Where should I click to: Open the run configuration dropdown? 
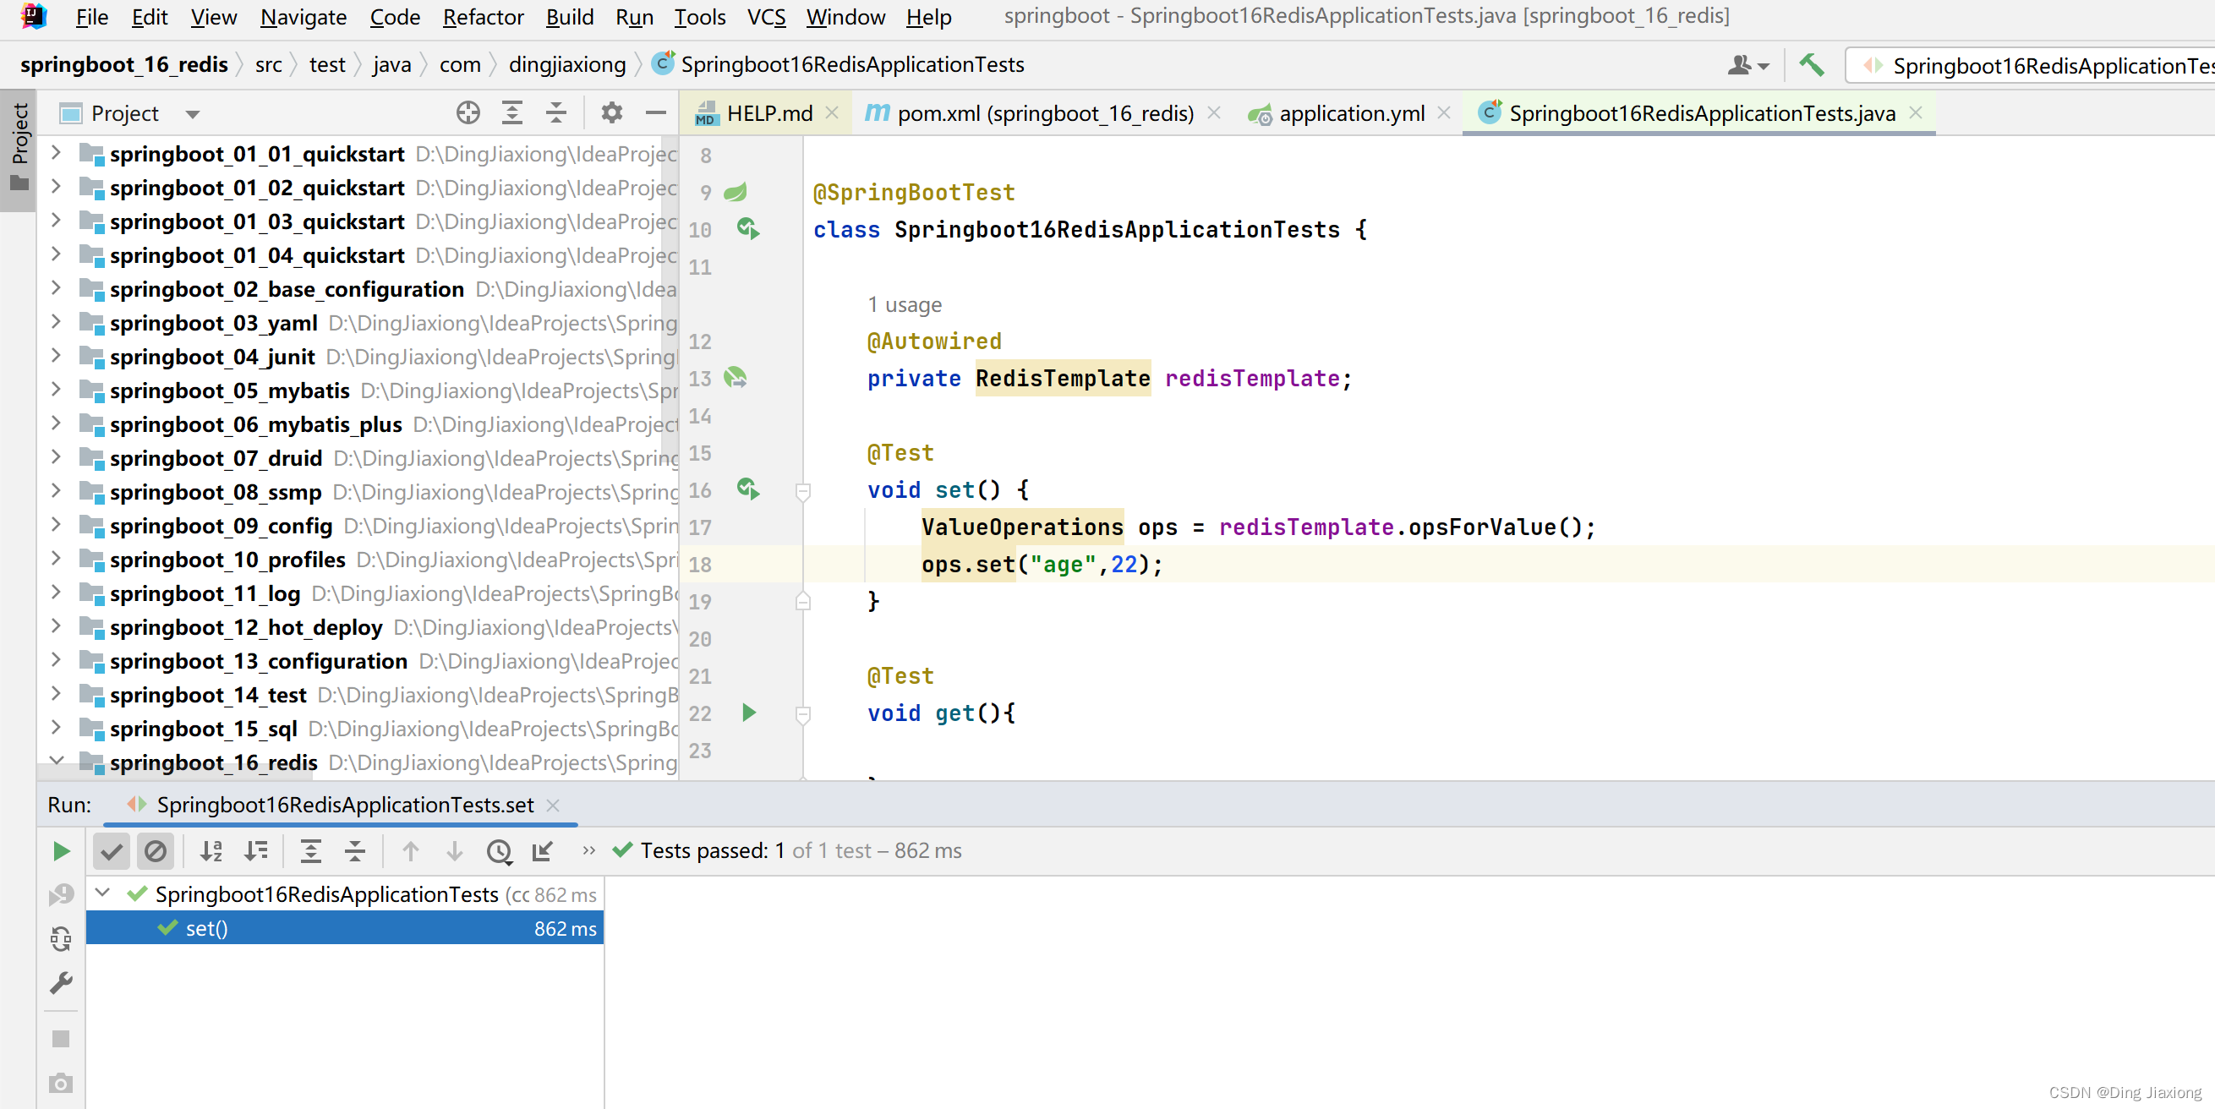tap(2030, 65)
